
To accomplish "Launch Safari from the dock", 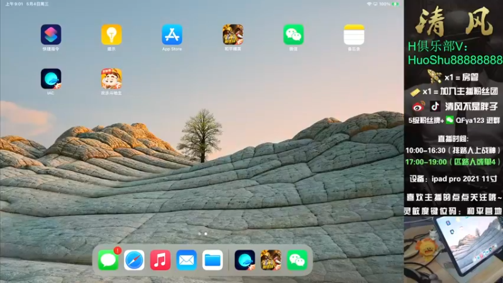I will tap(134, 260).
